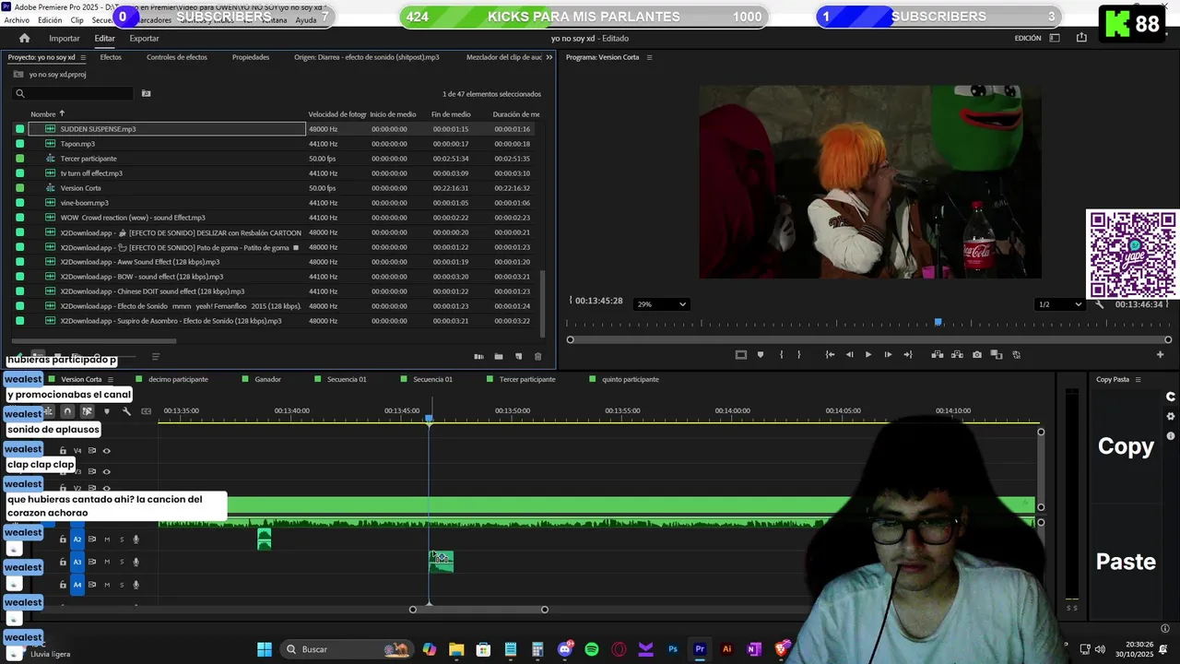Image resolution: width=1180 pixels, height=664 pixels.
Task: Switch to Controles de efectos tab
Action: point(177,57)
